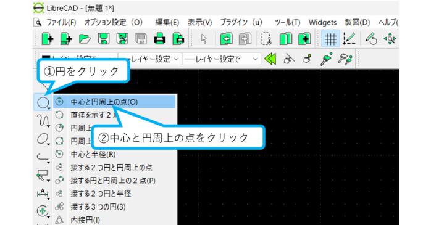Print the drawing with printer icon

coord(160,39)
